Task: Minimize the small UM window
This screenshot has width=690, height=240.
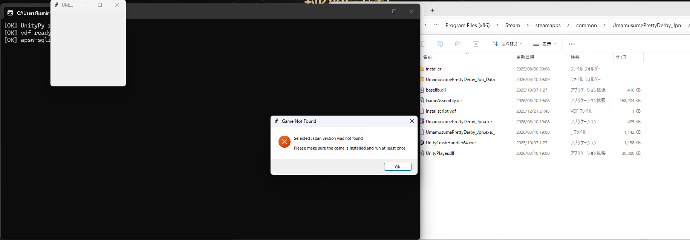Action: point(83,5)
